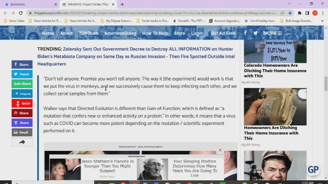Go to TGPTruth in navigation
Screen dimensions: 328x184
coord(88,33)
